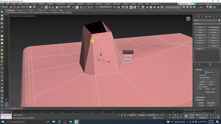Select Preview Selection Off radio
Image resolution: width=221 pixels, height=124 pixels.
pyautogui.click(x=198, y=89)
